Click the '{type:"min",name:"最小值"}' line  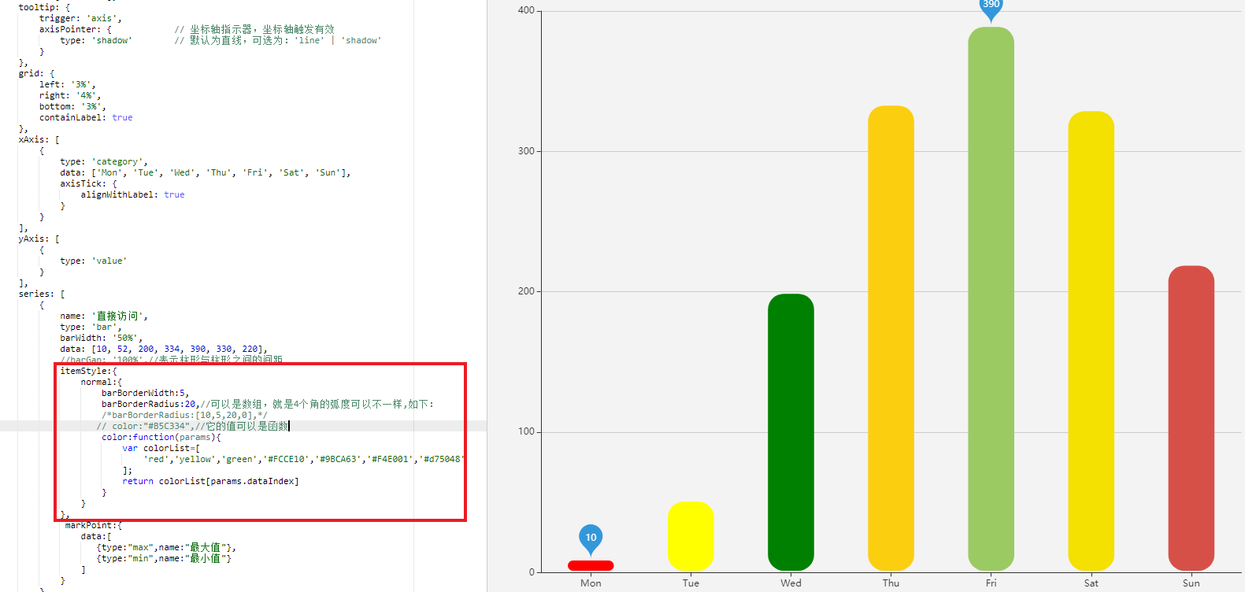pos(164,558)
